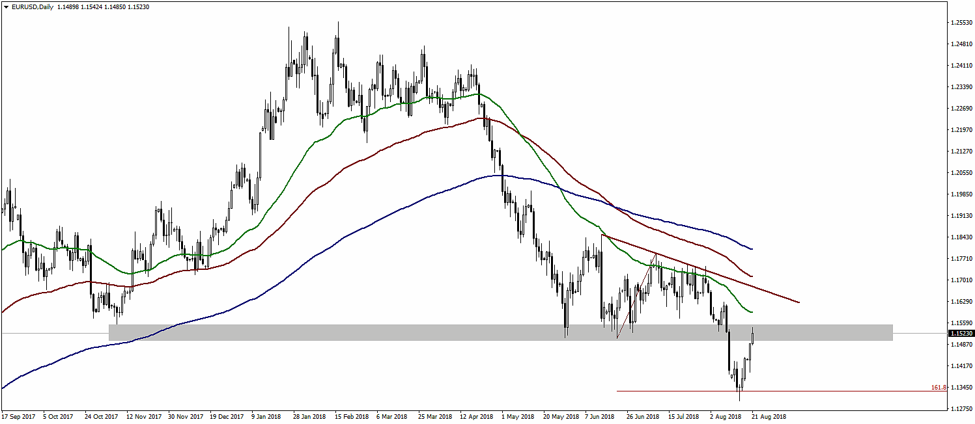Click the 1.18430 price axis label
Viewport: 975px width, 424px height.
tap(961, 237)
